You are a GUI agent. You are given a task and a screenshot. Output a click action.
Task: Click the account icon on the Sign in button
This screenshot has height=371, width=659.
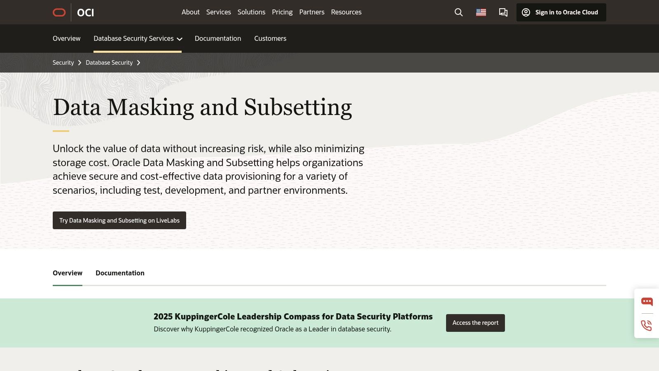coord(526,12)
